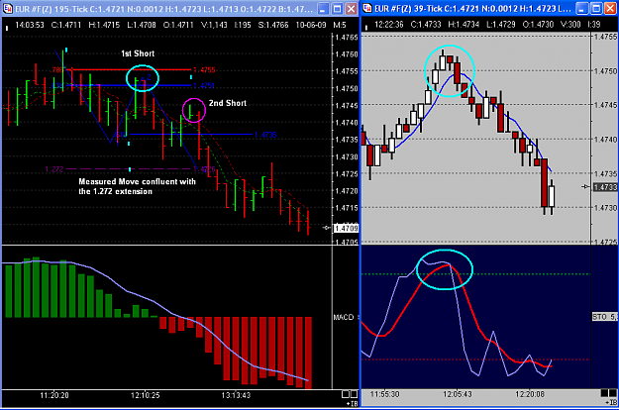This screenshot has height=410, width=619.
Task: Minimize the EUR 195-Tick chart window
Action: tap(323, 9)
